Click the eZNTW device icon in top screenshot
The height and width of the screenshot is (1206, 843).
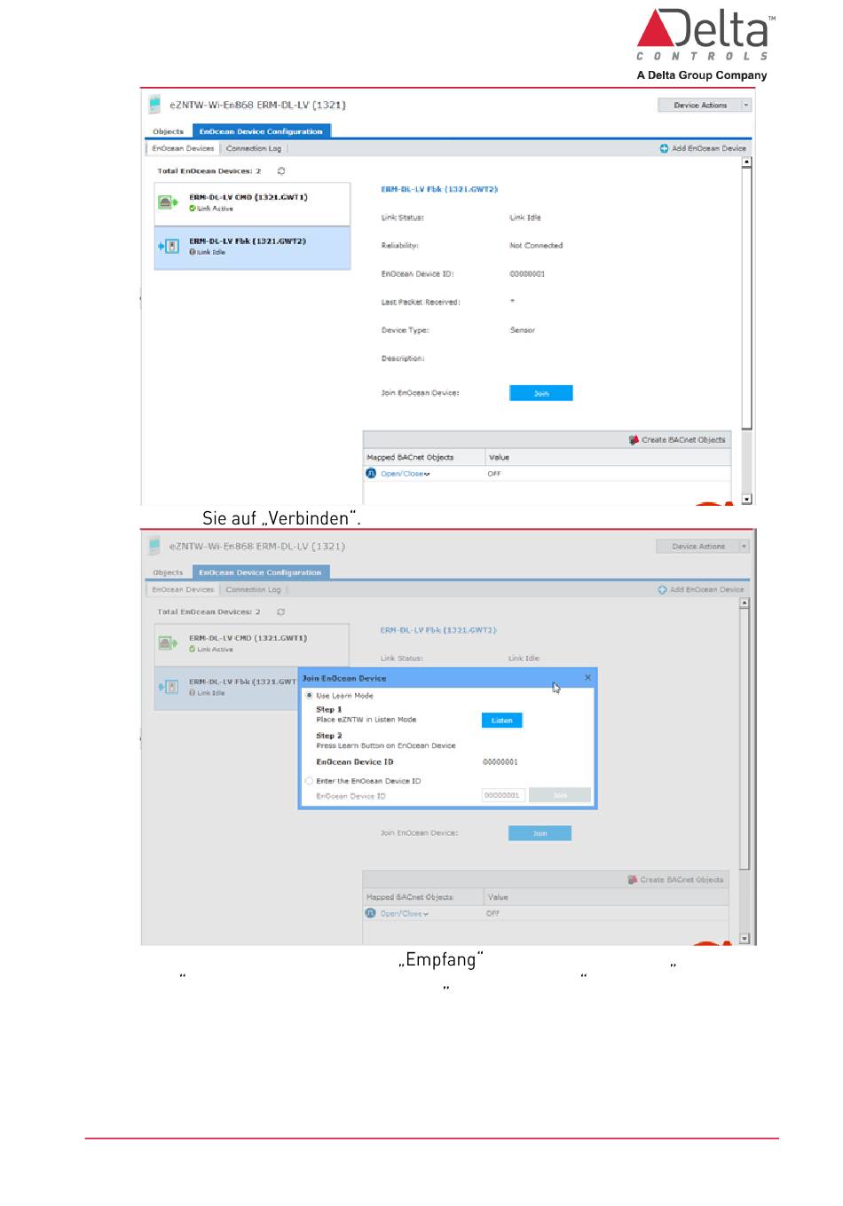(154, 104)
